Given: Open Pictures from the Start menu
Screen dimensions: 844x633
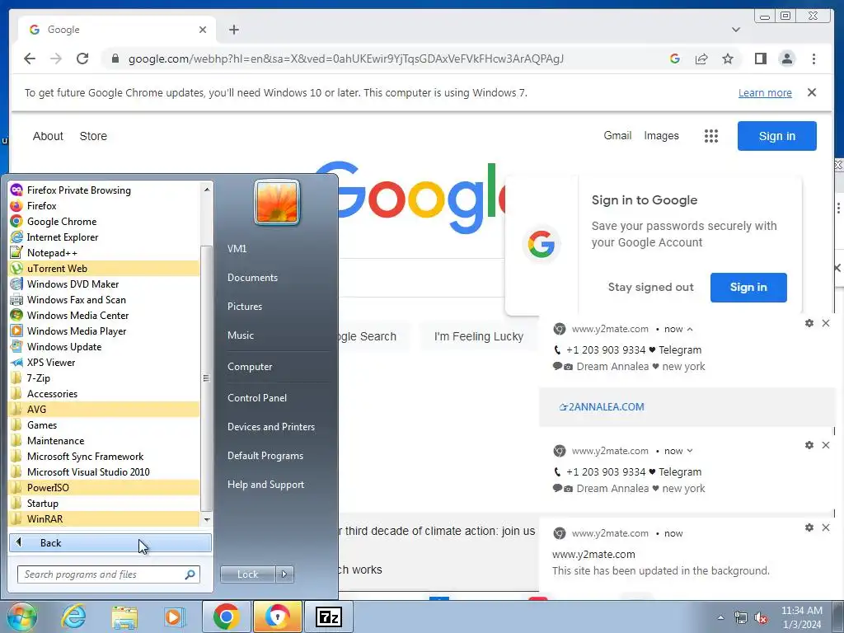Looking at the screenshot, I should coord(245,307).
